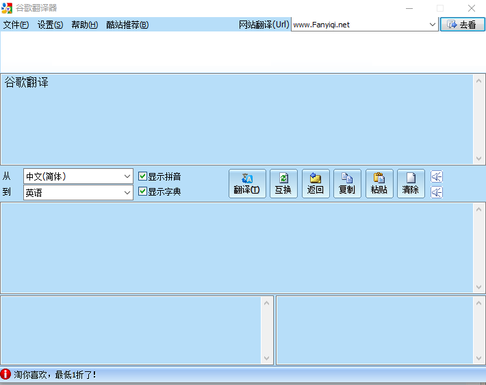Click the bottom-left pane scroll-down arrow
486x385 pixels.
pyautogui.click(x=266, y=358)
